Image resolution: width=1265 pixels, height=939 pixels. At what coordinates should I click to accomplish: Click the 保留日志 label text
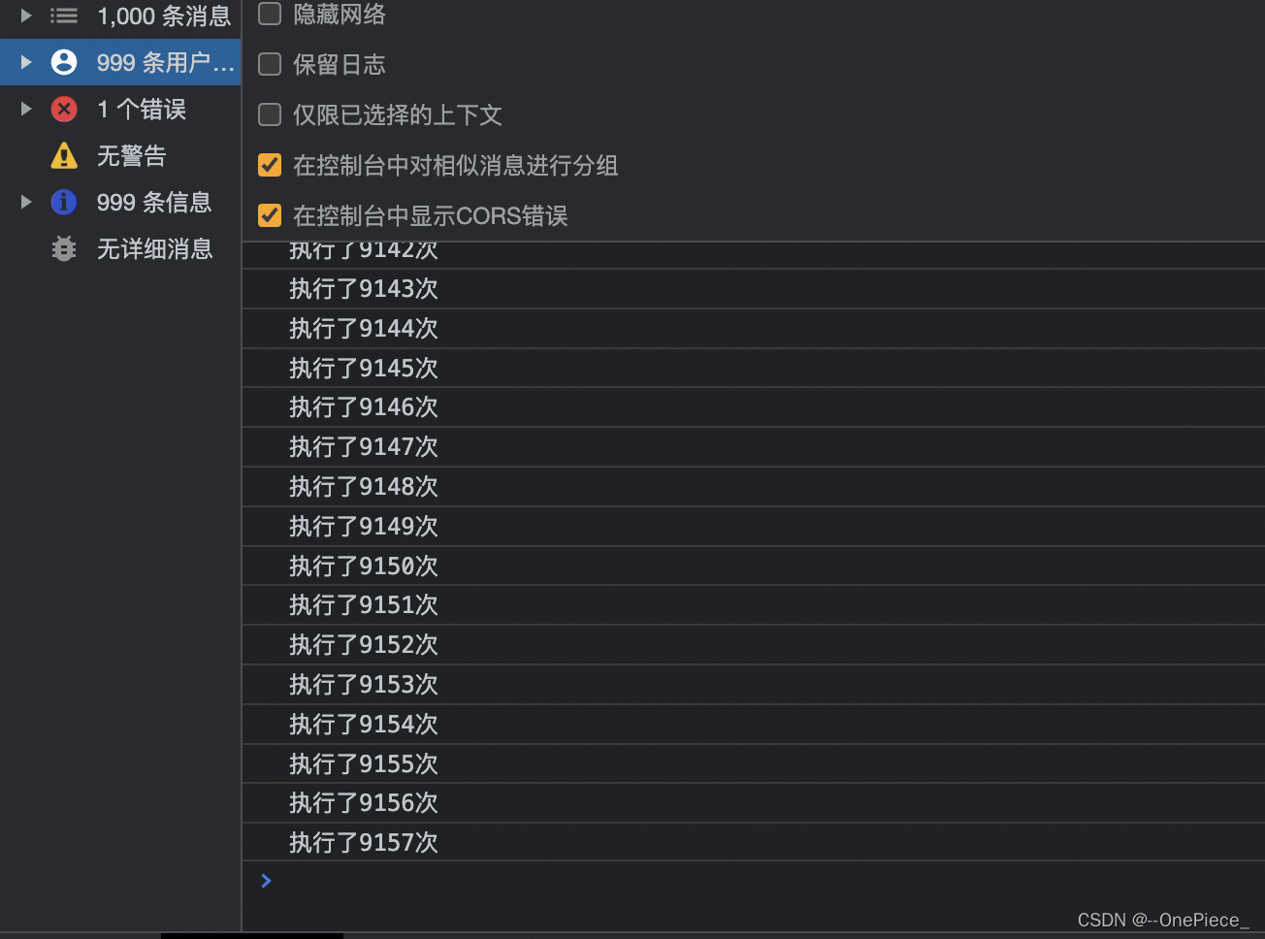[x=340, y=64]
